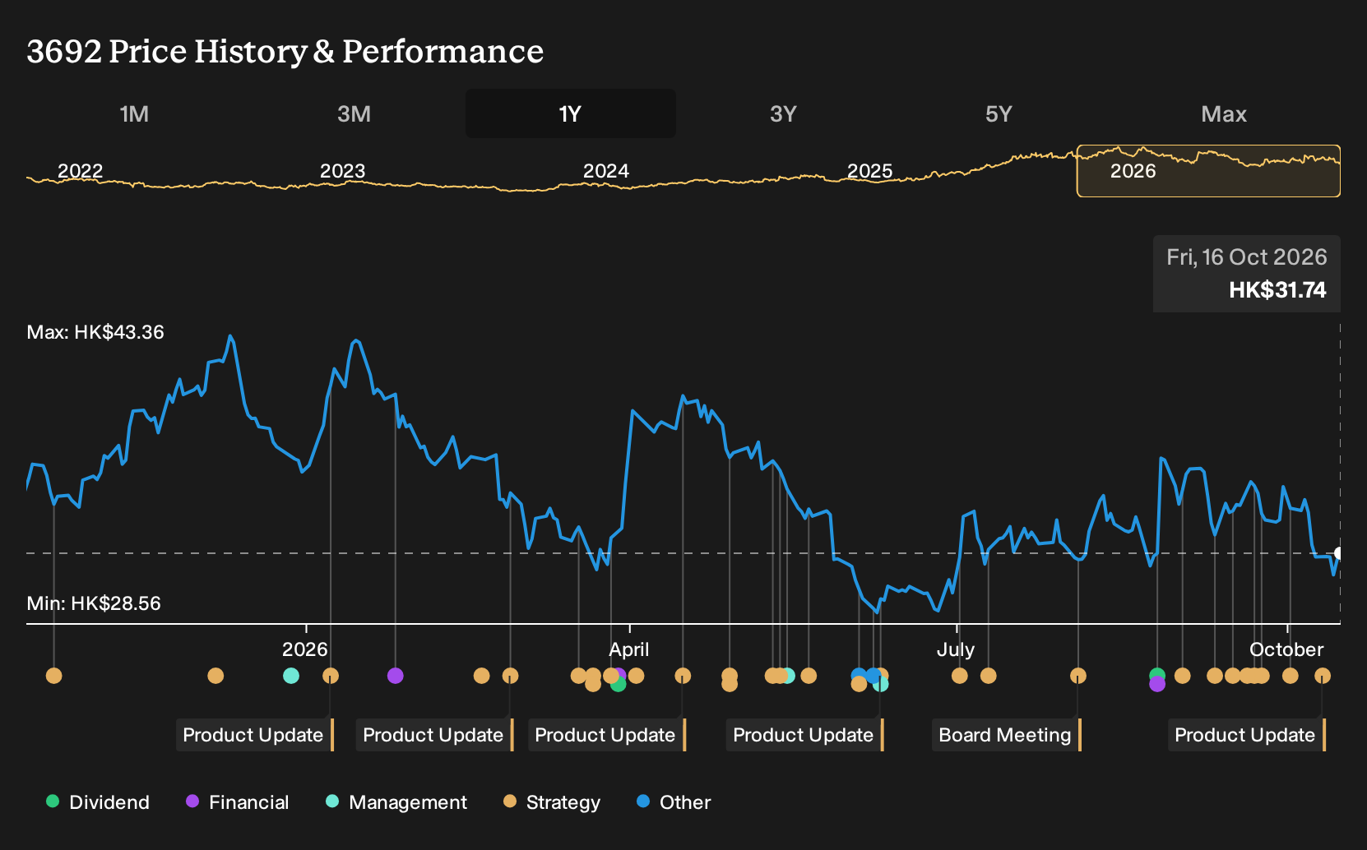Click the HK$31.74 price in tooltip
This screenshot has height=850, width=1367.
pyautogui.click(x=1277, y=290)
